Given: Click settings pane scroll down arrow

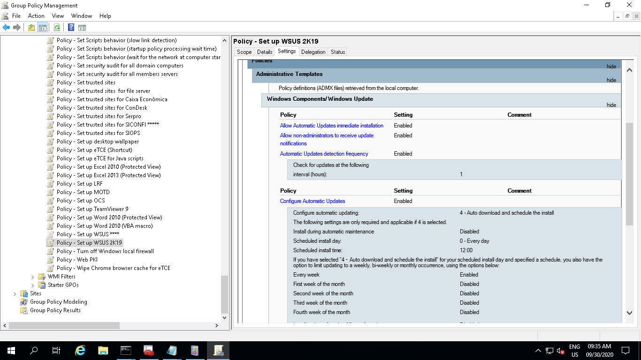Looking at the screenshot, I should [630, 313].
